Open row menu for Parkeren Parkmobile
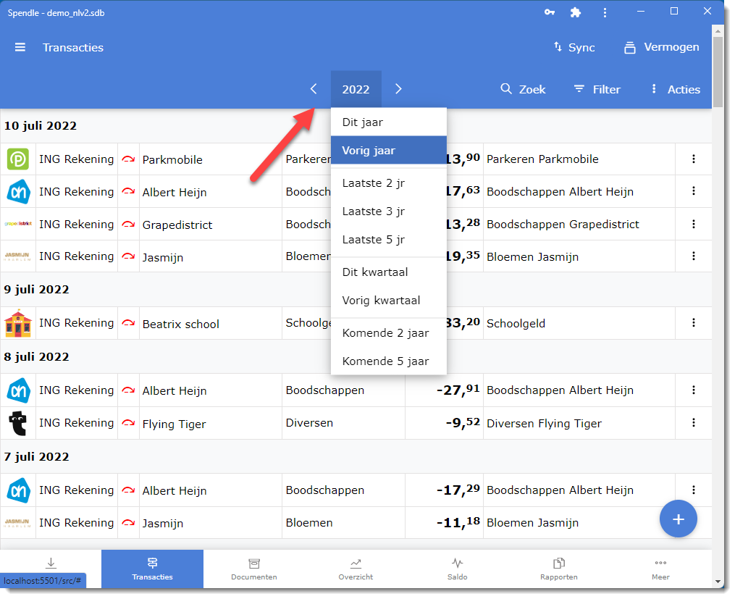The image size is (735, 599). point(693,159)
